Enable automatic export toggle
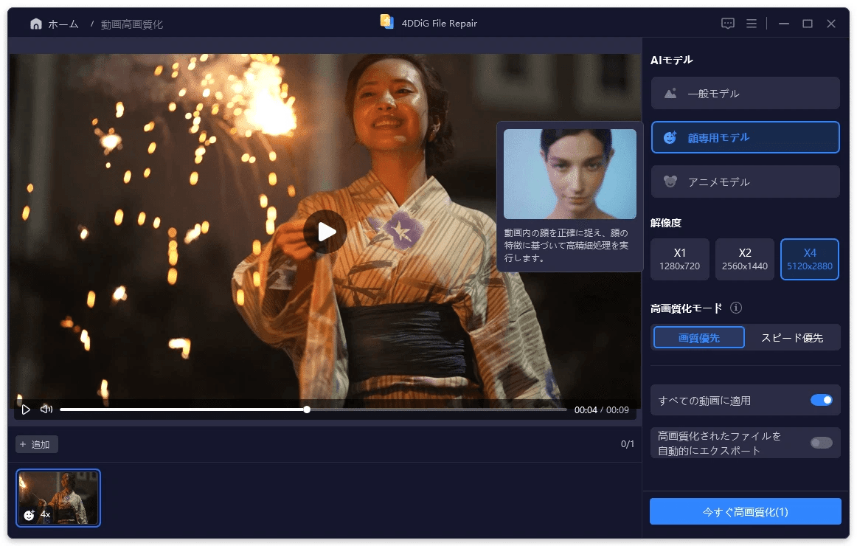This screenshot has width=857, height=546. [821, 443]
